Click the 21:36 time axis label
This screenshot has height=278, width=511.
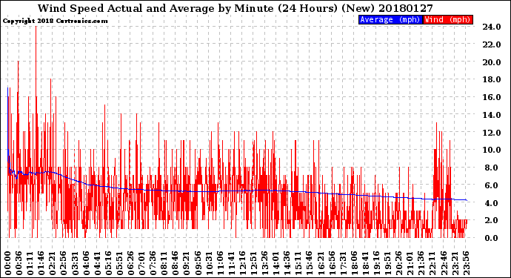tap(421, 263)
